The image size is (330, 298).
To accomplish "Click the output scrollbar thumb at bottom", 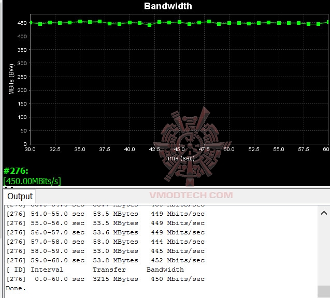I will [324, 291].
